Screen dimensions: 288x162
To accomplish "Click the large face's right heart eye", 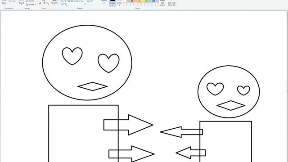I will click(108, 63).
